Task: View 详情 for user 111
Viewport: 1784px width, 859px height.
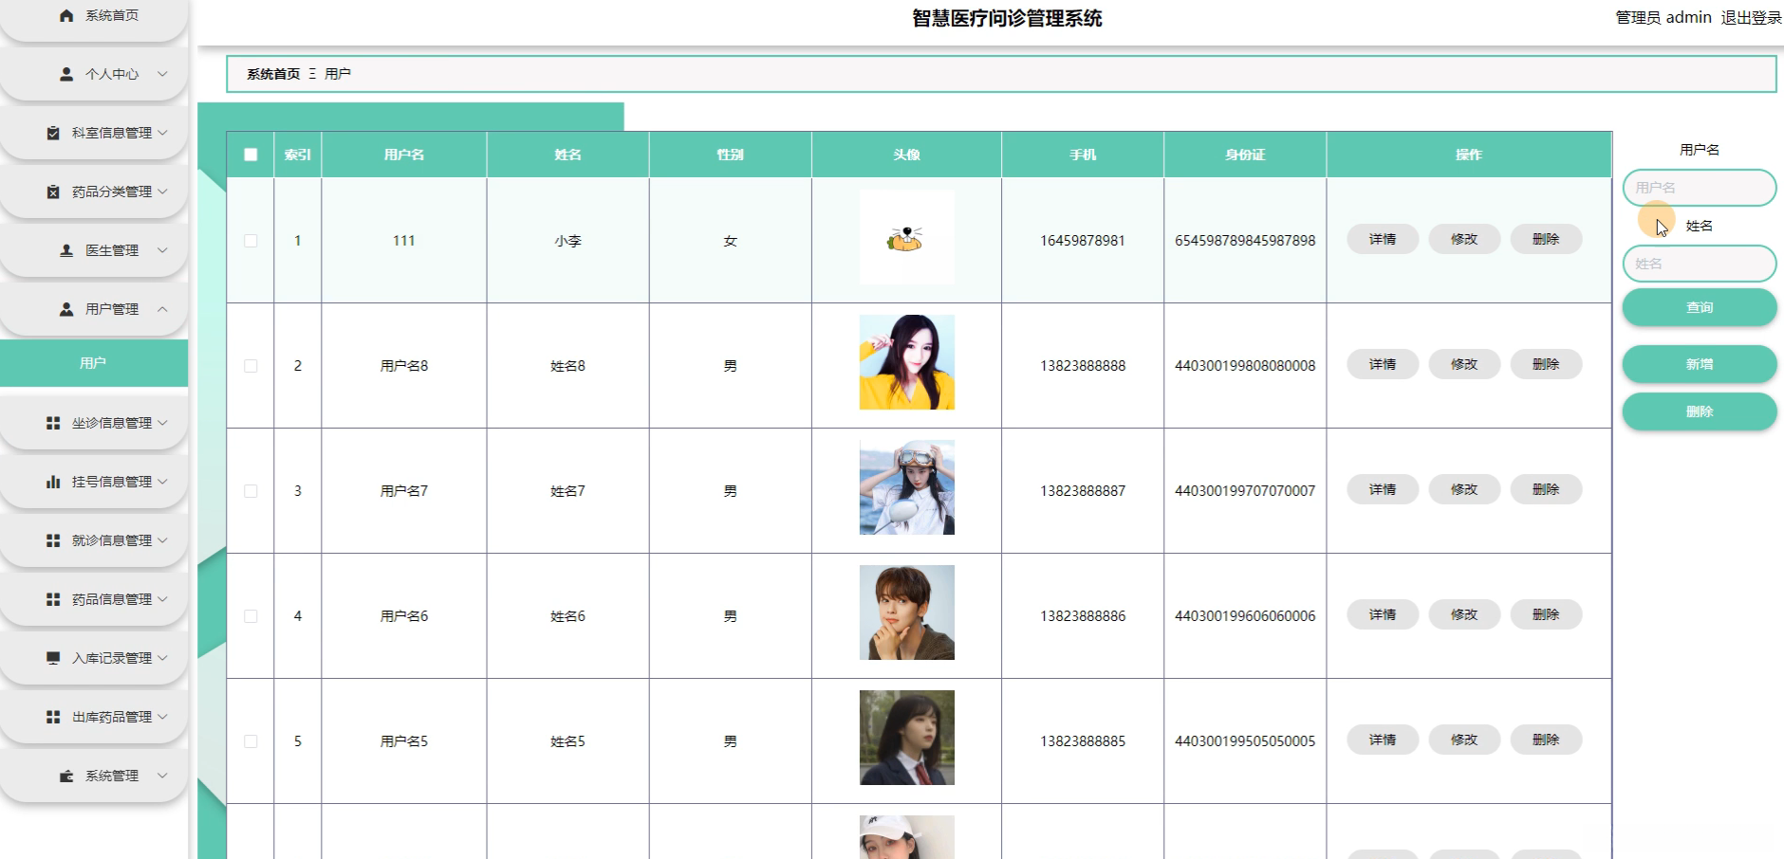Action: click(1383, 239)
